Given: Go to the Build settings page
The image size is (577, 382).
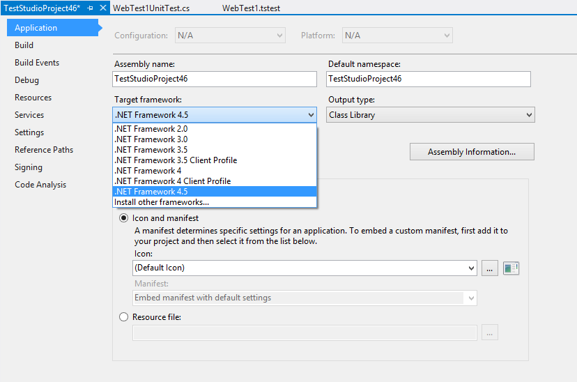Looking at the screenshot, I should [24, 45].
